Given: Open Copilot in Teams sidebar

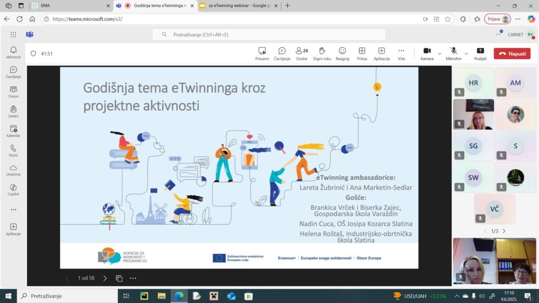Looking at the screenshot, I should coord(13,189).
